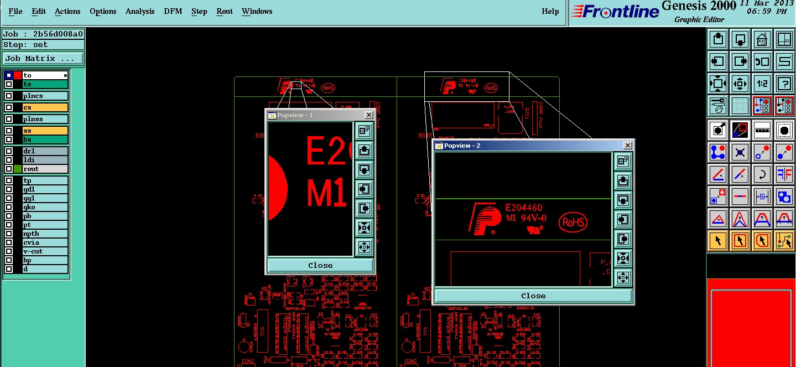
Task: Select the ldi layer name
Action: 45,160
